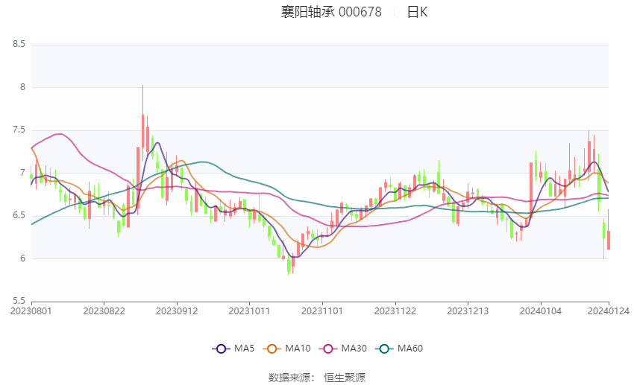Click the chart title 襄阳轴承 000678
Image resolution: width=634 pixels, height=385 pixels.
coord(331,12)
